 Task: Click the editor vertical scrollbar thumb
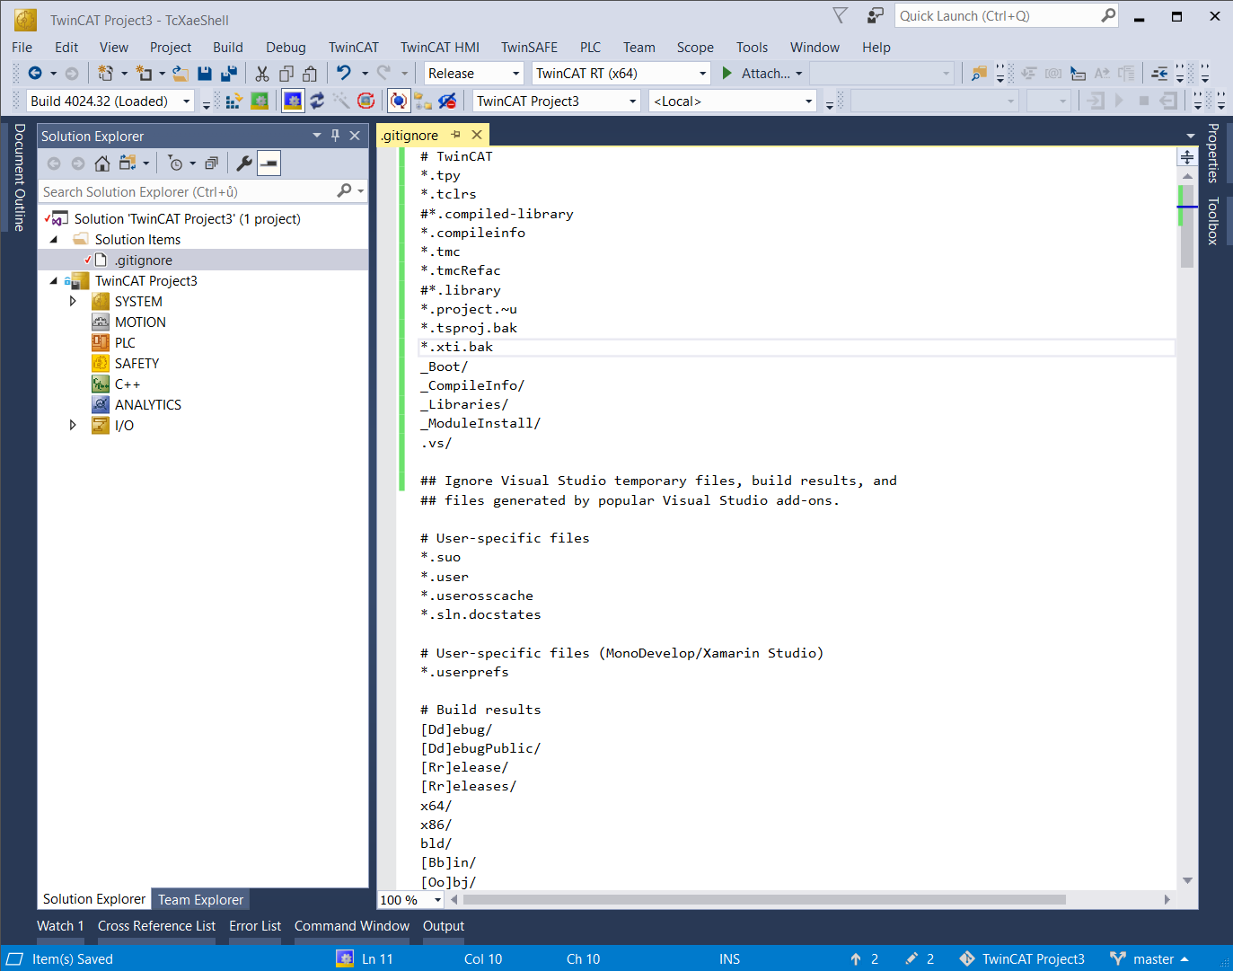1186,226
